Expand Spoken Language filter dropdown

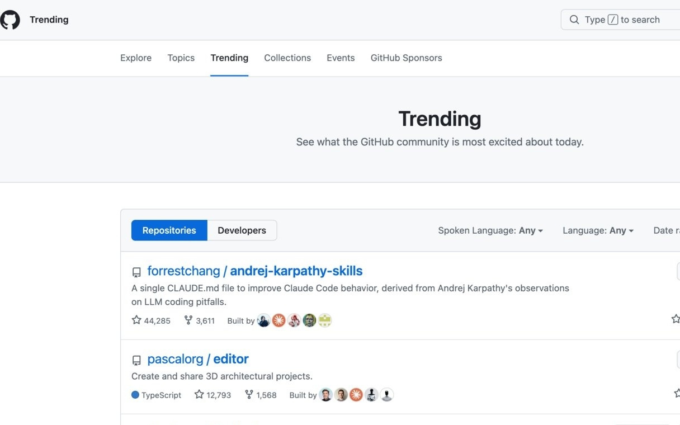coord(490,230)
